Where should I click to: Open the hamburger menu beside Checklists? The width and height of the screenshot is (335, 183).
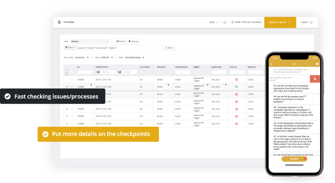(60, 22)
